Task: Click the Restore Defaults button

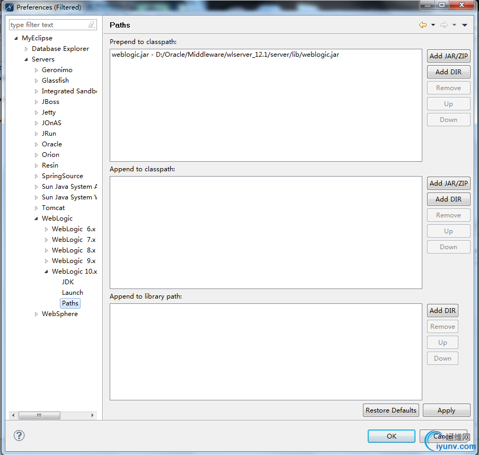Action: [391, 410]
